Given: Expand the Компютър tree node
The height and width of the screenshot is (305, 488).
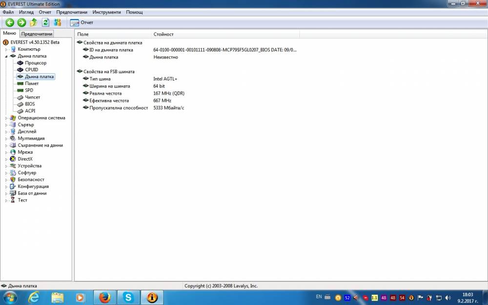Looking at the screenshot, I should tap(6, 49).
